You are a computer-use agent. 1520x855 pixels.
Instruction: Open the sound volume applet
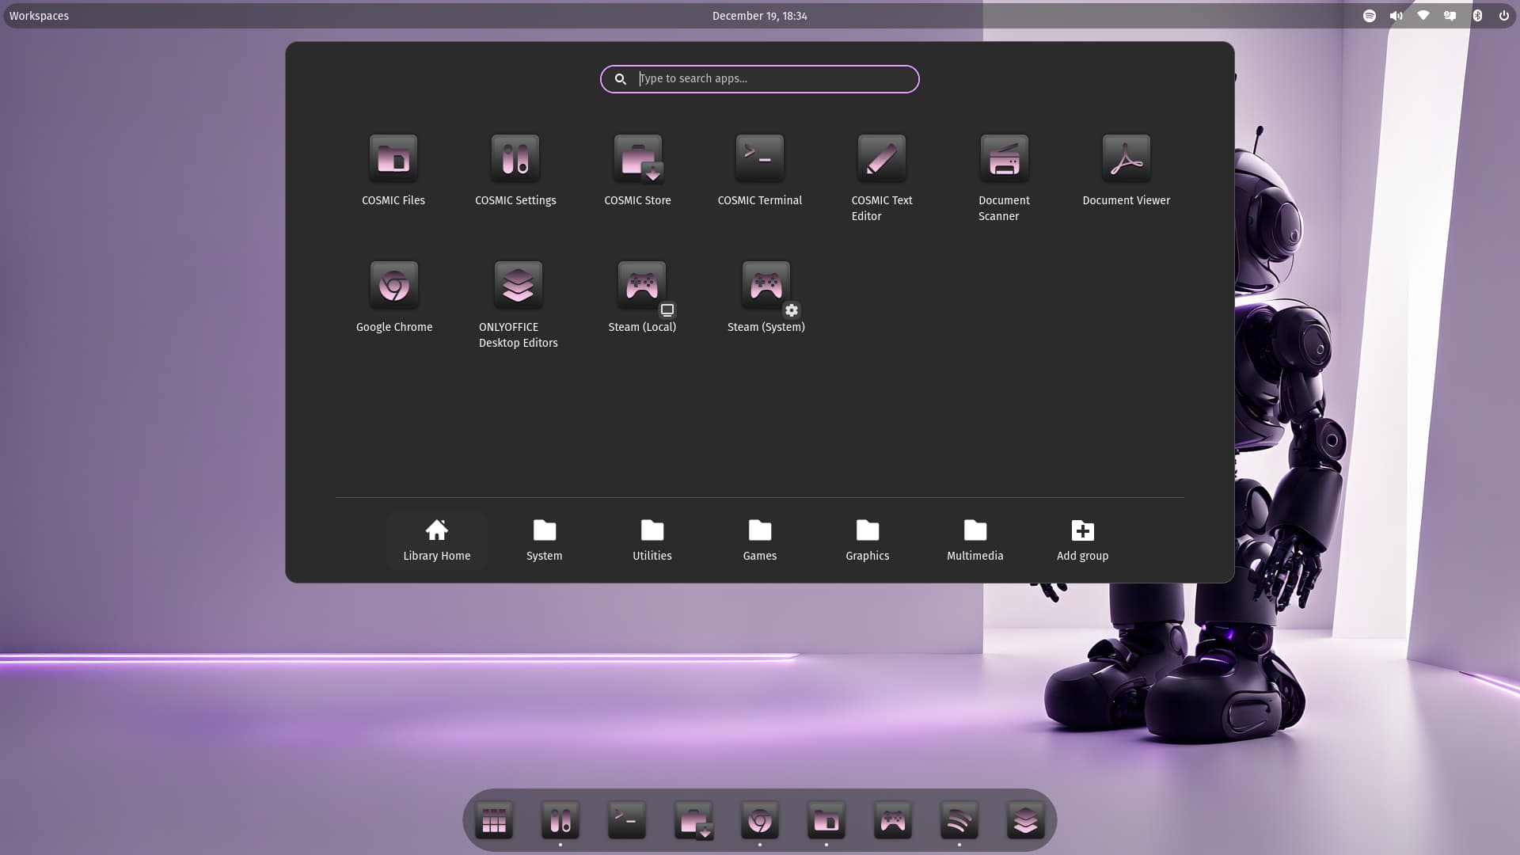pyautogui.click(x=1396, y=16)
